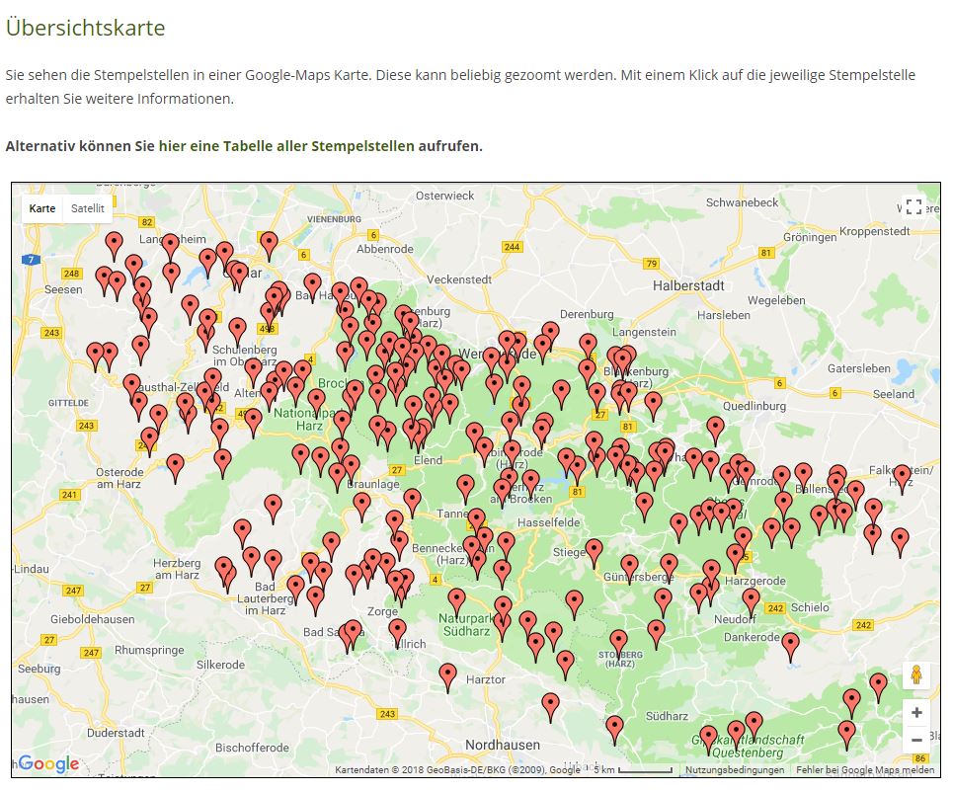Open the marker above the Stolberg (Harz) label
953x793 pixels.
tap(618, 642)
